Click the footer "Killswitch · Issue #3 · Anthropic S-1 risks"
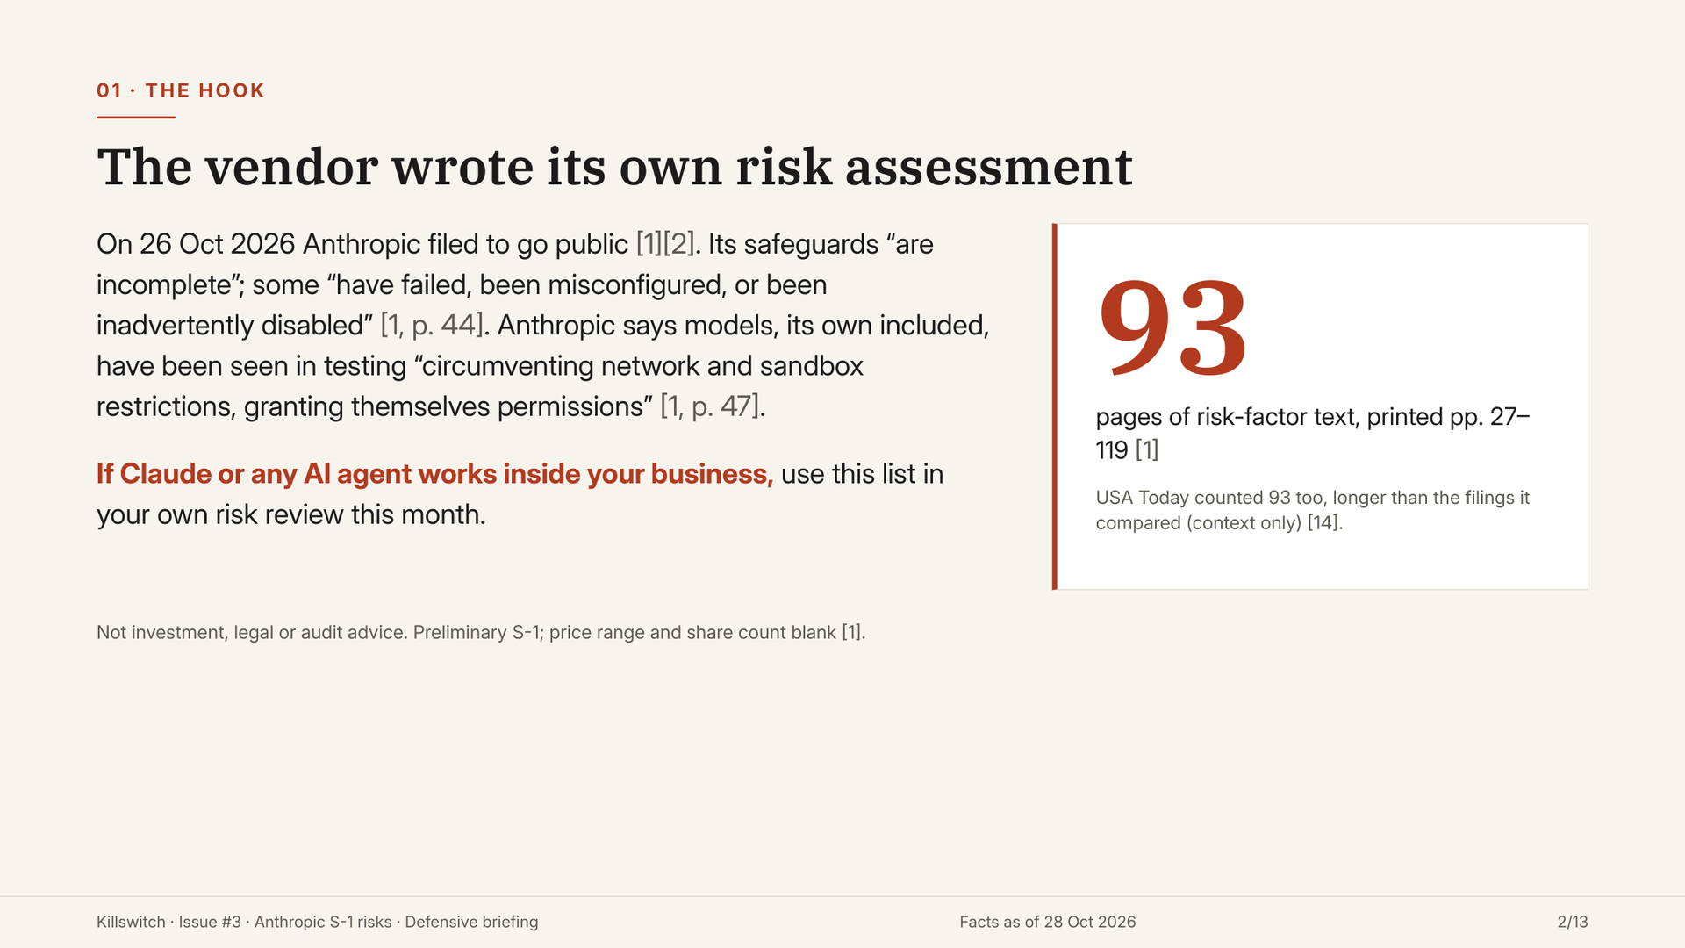 pyautogui.click(x=244, y=922)
